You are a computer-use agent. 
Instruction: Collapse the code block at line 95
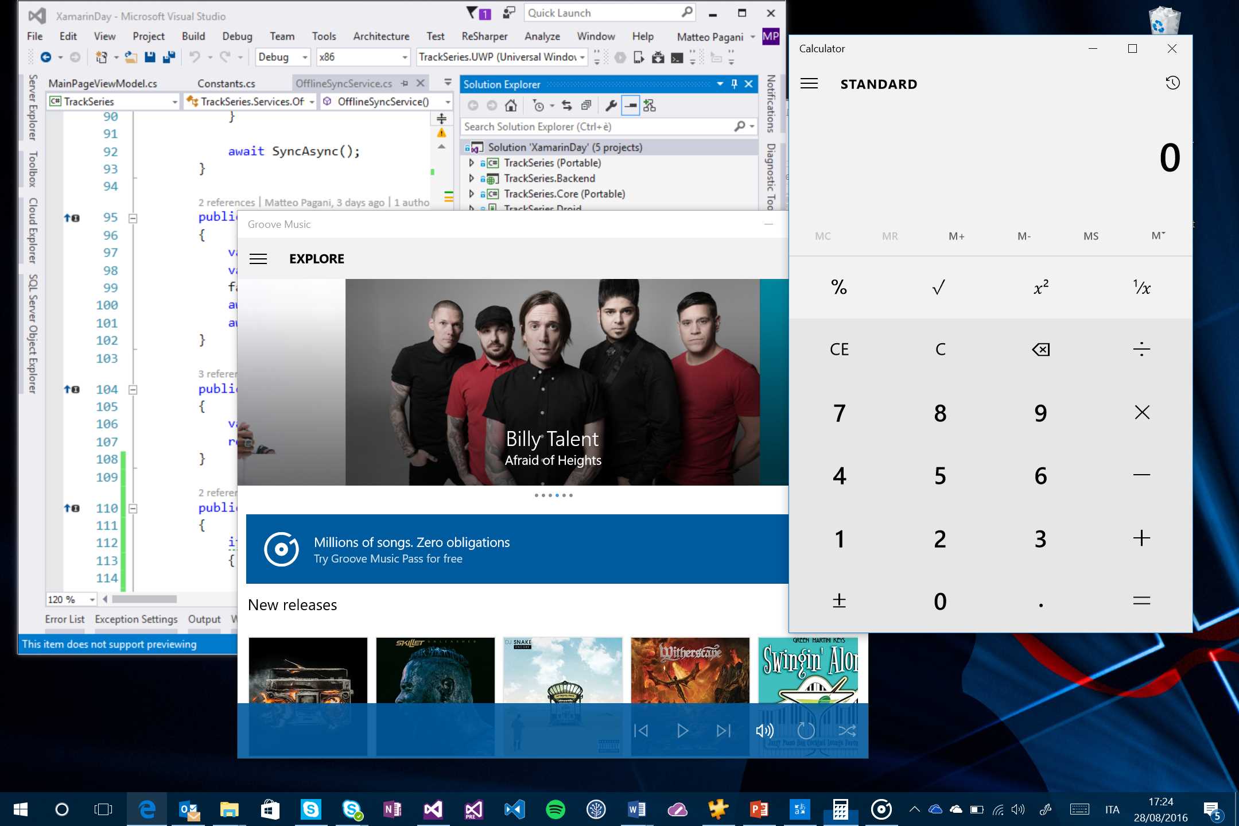(x=131, y=218)
